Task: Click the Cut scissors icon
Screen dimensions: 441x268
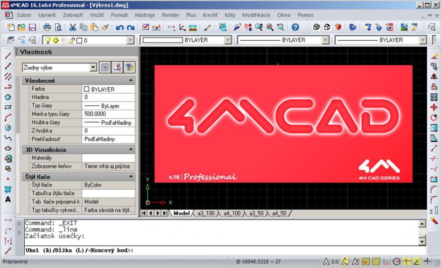Action: tap(73, 27)
